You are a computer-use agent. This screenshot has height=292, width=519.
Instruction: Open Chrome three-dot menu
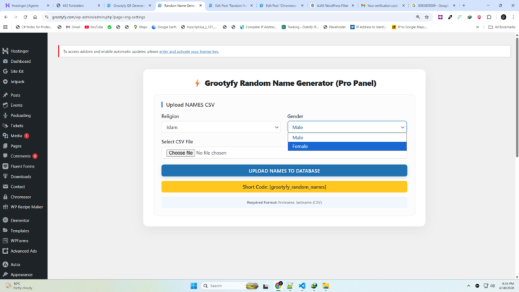pyautogui.click(x=513, y=17)
